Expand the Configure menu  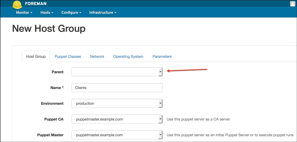71,12
